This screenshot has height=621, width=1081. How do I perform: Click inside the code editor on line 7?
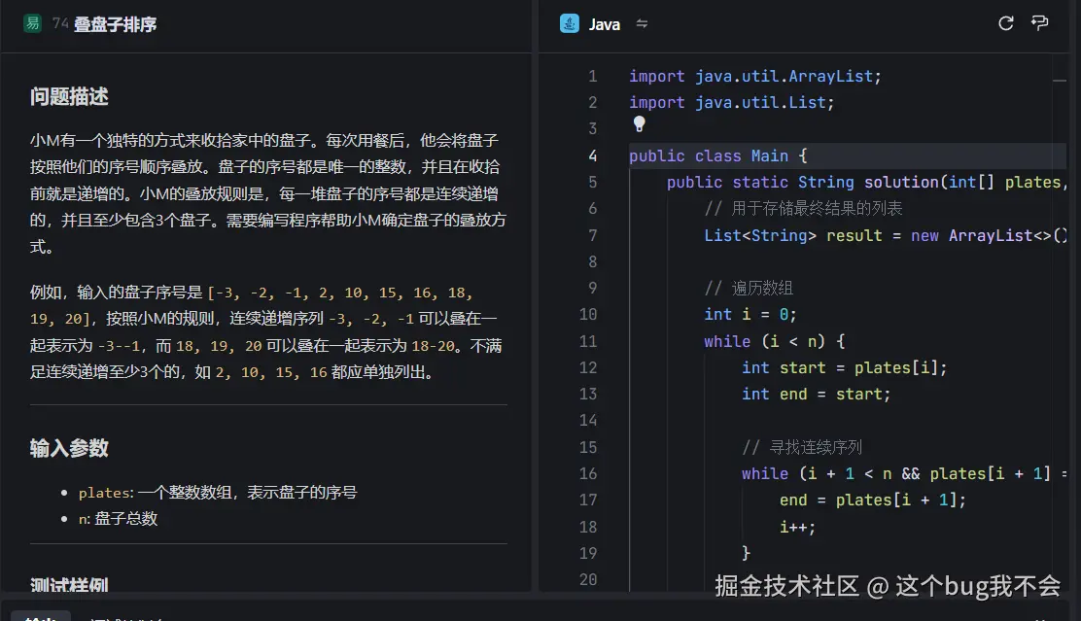pyautogui.click(x=826, y=234)
